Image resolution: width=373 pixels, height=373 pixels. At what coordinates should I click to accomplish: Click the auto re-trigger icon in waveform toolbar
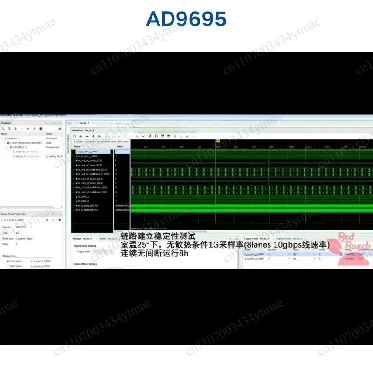pyautogui.click(x=93, y=136)
